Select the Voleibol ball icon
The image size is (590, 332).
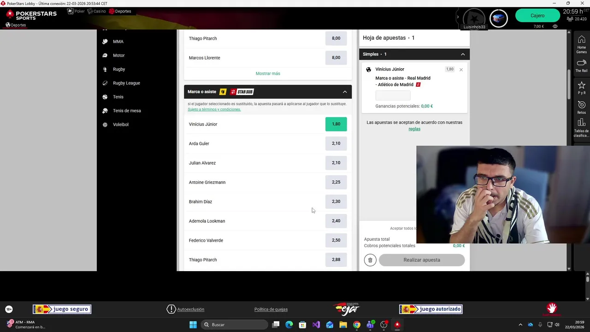click(105, 125)
